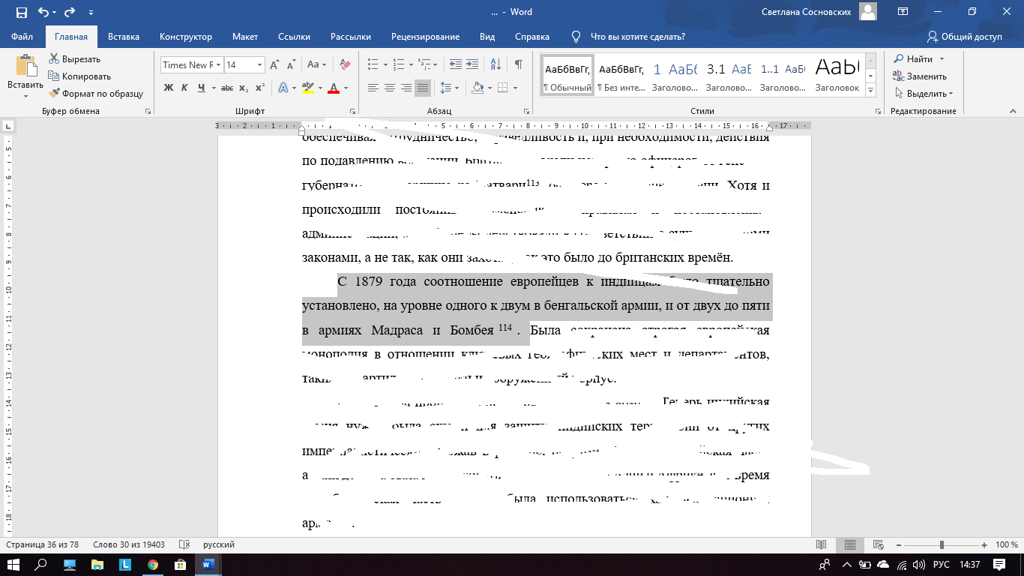Apply a bulleted list
Viewport: 1024px width, 576px height.
pos(373,65)
